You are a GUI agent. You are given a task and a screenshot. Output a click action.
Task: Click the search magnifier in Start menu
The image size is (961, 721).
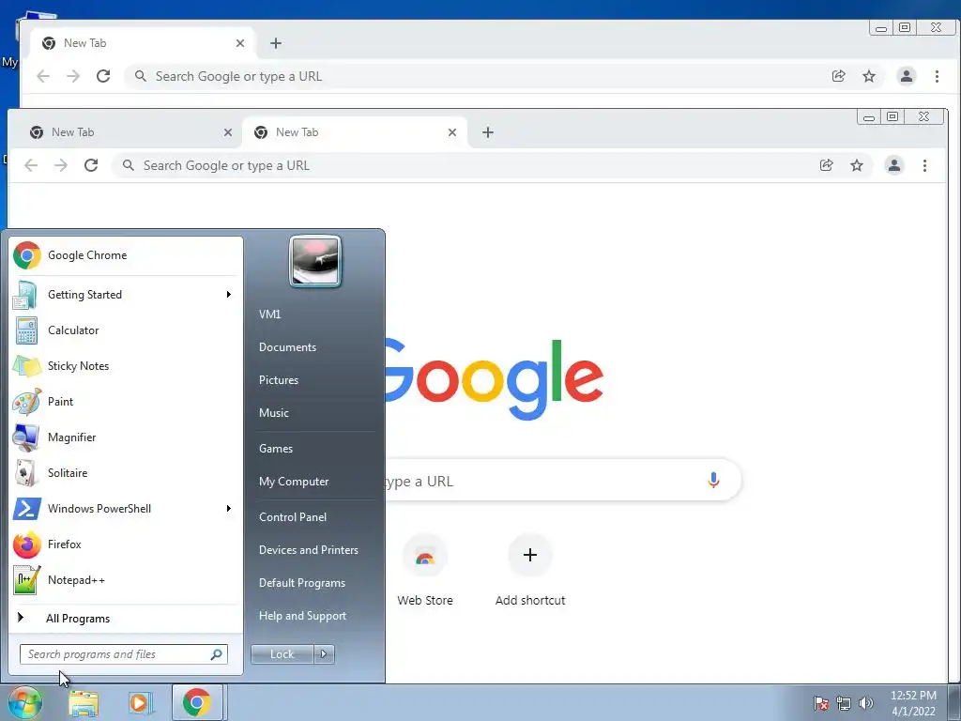click(x=217, y=654)
